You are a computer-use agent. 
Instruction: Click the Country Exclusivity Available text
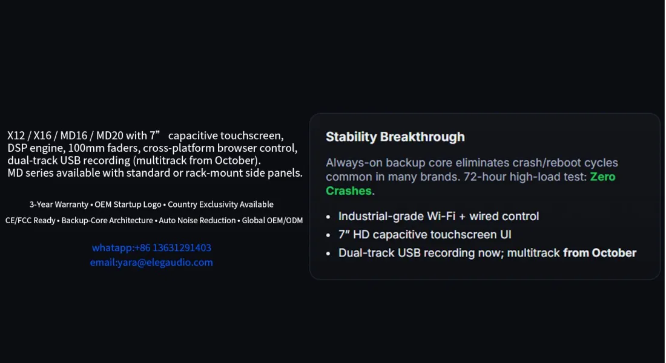tap(220, 204)
